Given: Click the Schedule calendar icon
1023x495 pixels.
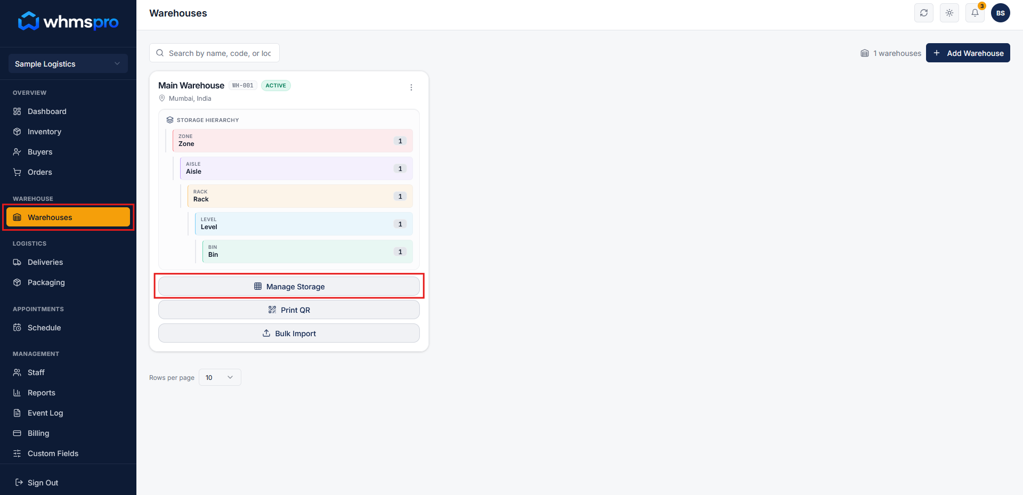Looking at the screenshot, I should point(17,328).
